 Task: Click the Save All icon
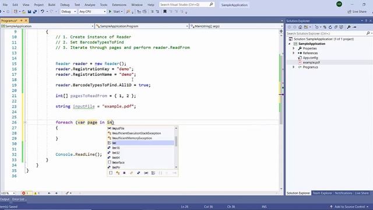coord(35,12)
